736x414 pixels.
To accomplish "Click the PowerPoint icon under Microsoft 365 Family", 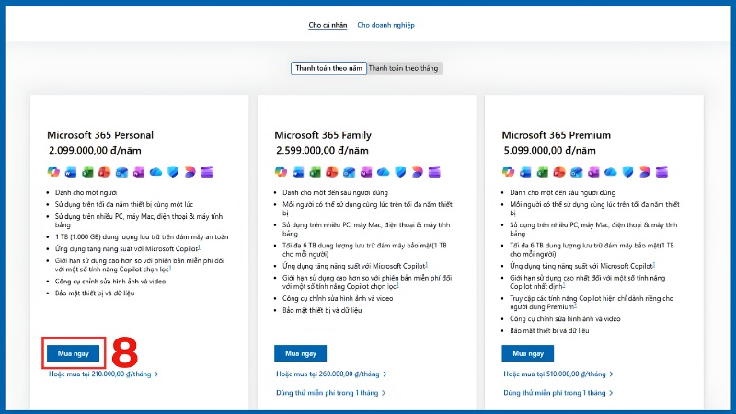I will pyautogui.click(x=332, y=172).
